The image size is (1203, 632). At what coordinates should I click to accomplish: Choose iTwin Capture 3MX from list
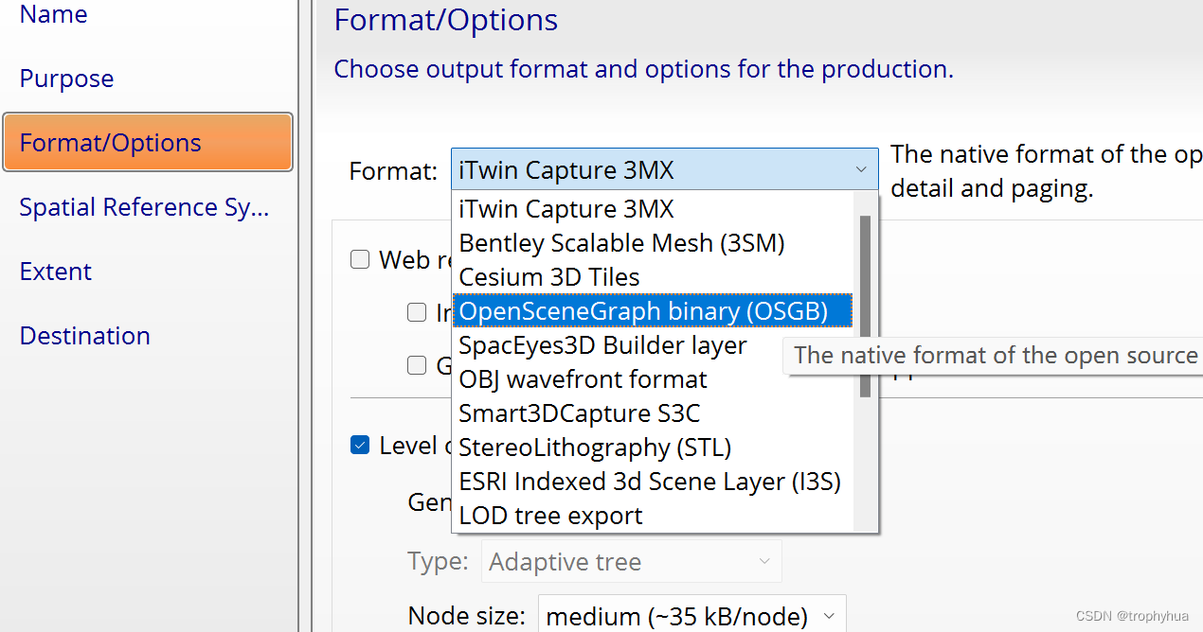[x=654, y=209]
